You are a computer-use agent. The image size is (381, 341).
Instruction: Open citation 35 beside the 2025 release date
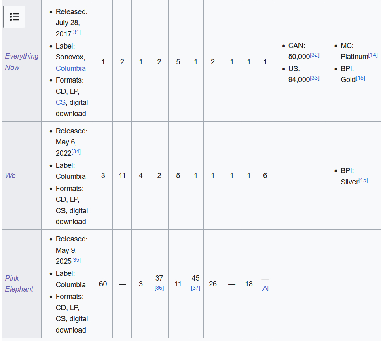[x=76, y=260]
